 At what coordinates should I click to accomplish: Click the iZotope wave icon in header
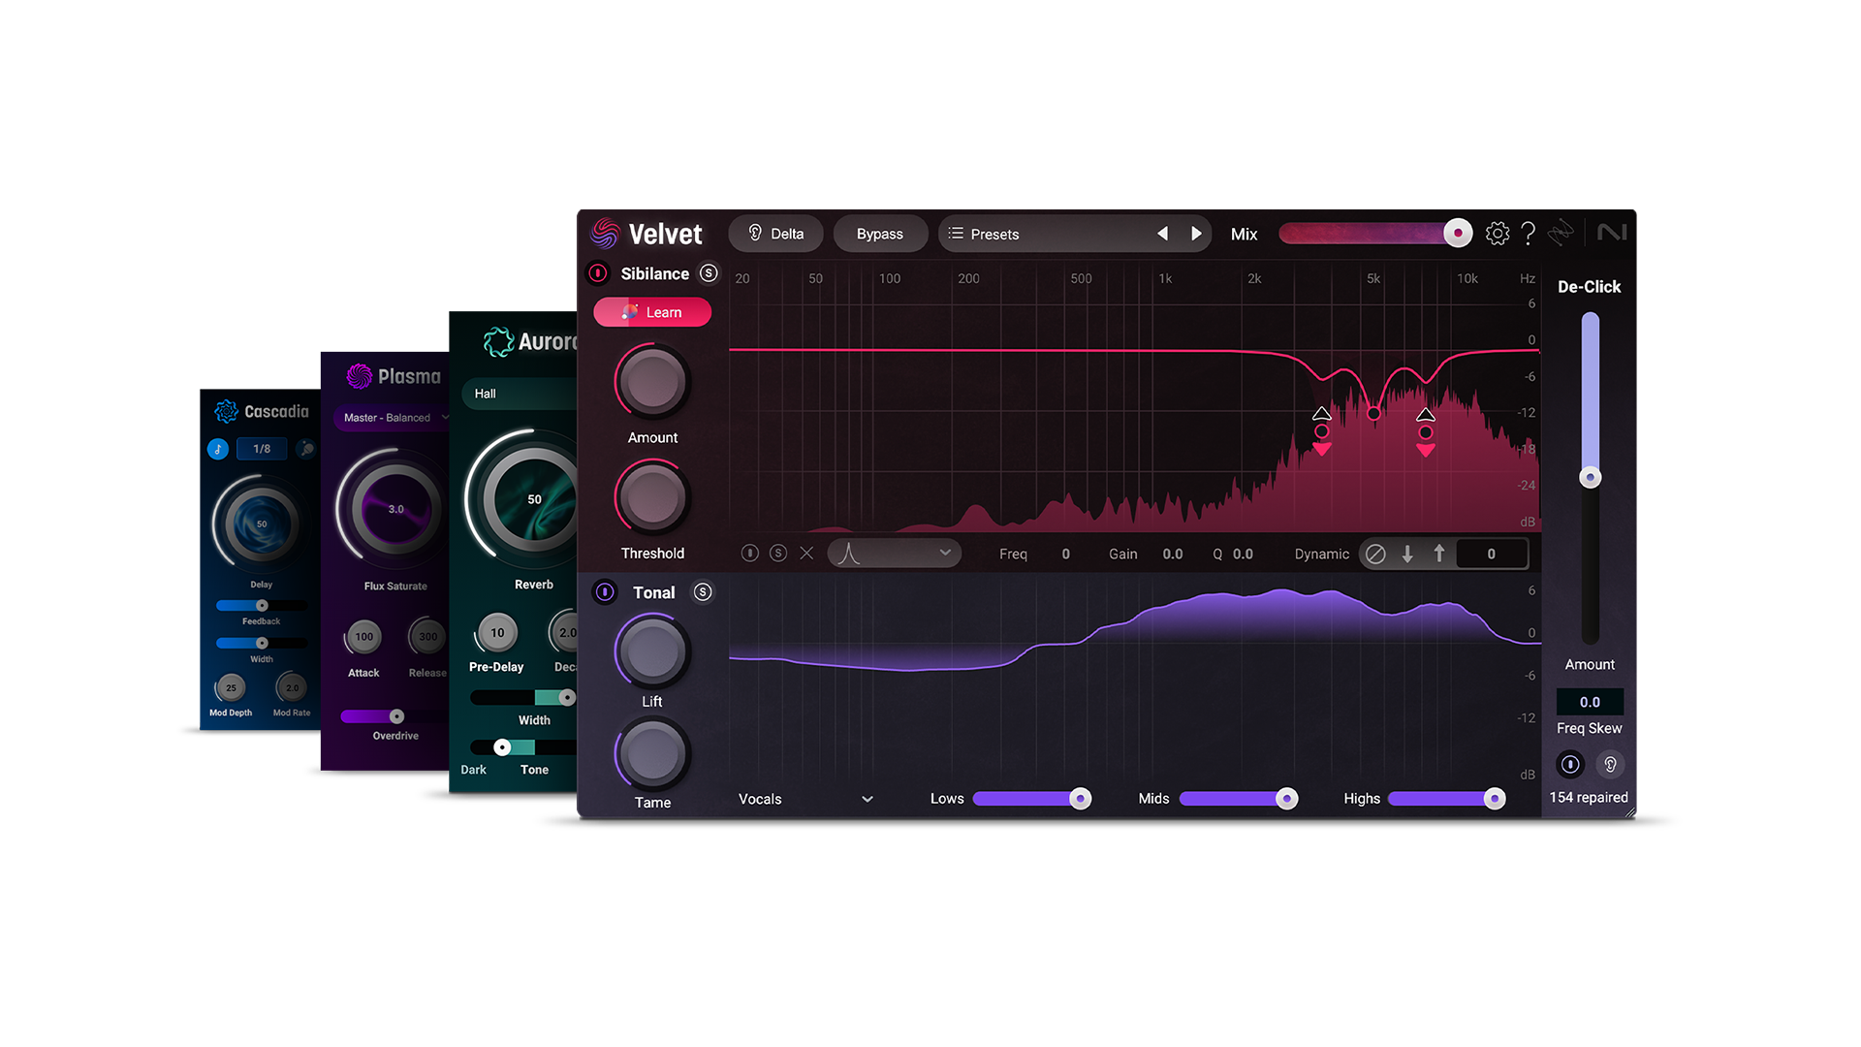pyautogui.click(x=1561, y=233)
